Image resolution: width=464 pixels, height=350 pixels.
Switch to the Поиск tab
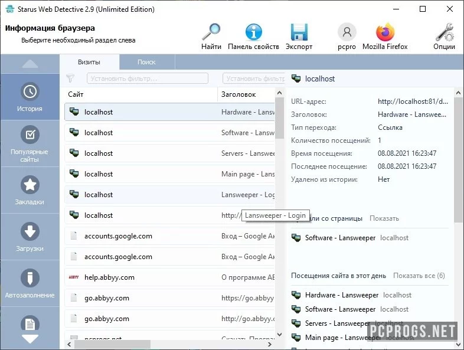click(146, 62)
